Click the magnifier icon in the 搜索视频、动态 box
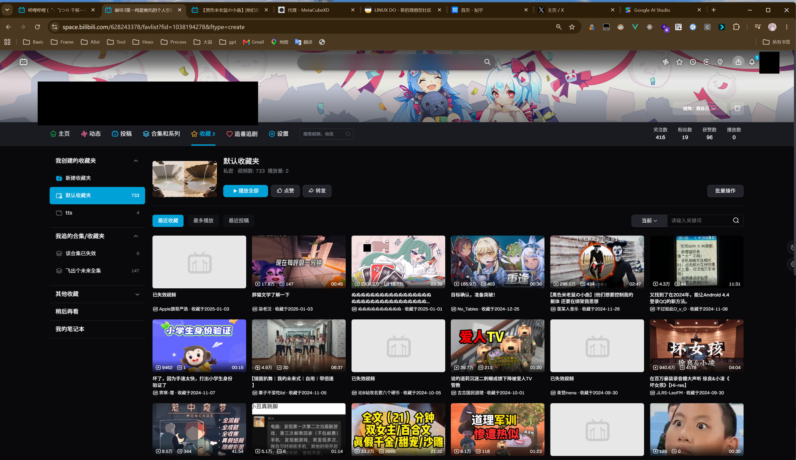 click(x=348, y=134)
